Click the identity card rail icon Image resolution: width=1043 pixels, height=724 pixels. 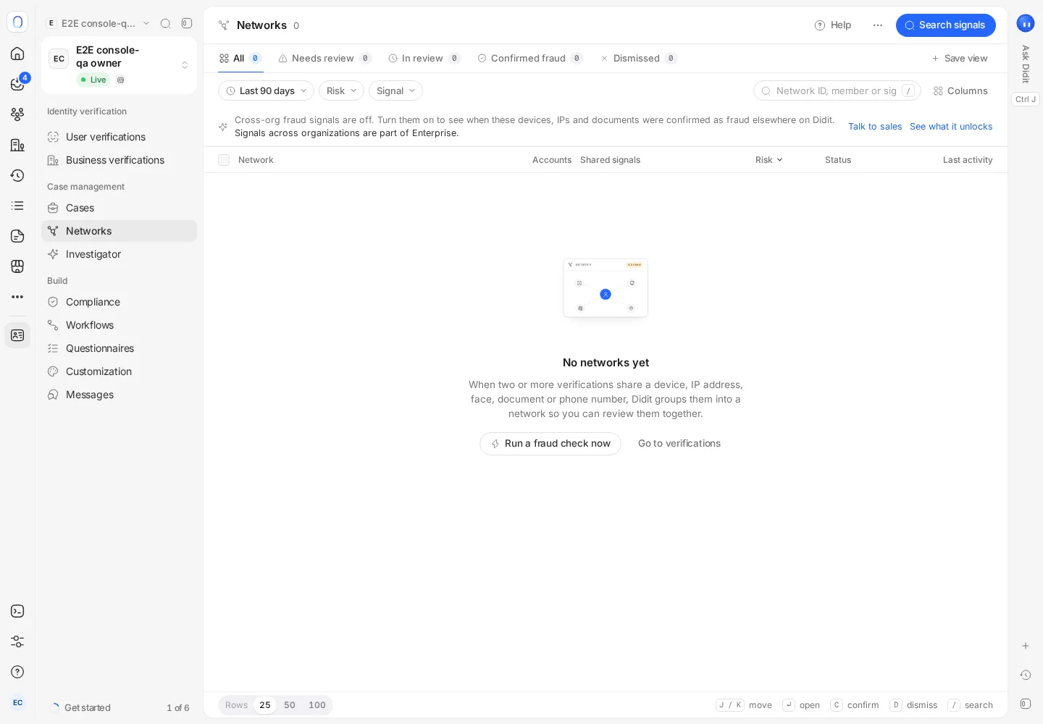click(x=17, y=335)
